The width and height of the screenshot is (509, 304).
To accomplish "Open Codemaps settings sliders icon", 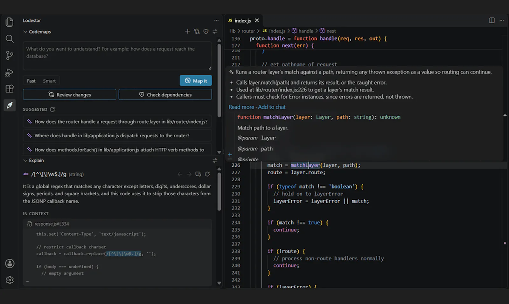I will tap(215, 31).
